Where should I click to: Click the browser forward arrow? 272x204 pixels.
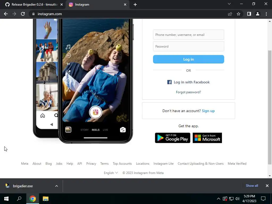14,14
